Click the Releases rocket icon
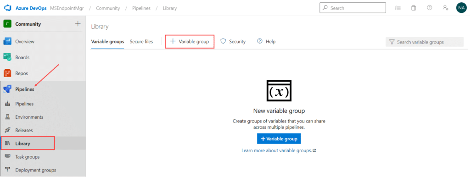The width and height of the screenshot is (470, 177). point(8,130)
